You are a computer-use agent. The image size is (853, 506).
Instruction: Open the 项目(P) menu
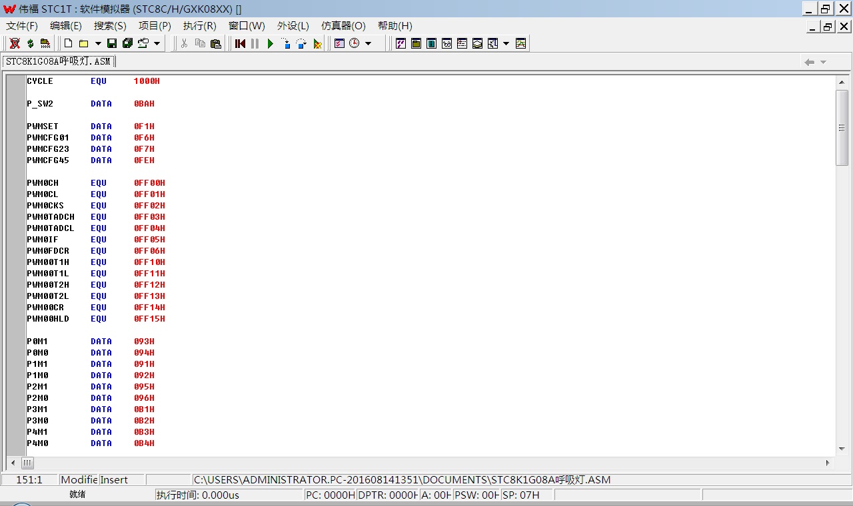[155, 26]
